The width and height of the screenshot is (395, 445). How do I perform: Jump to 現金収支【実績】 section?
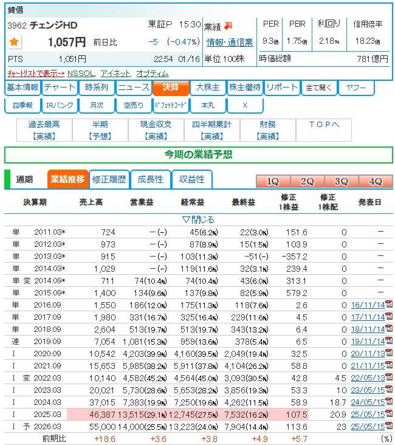coord(156,130)
